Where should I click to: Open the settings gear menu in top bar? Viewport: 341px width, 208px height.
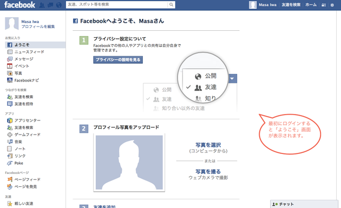[332, 5]
